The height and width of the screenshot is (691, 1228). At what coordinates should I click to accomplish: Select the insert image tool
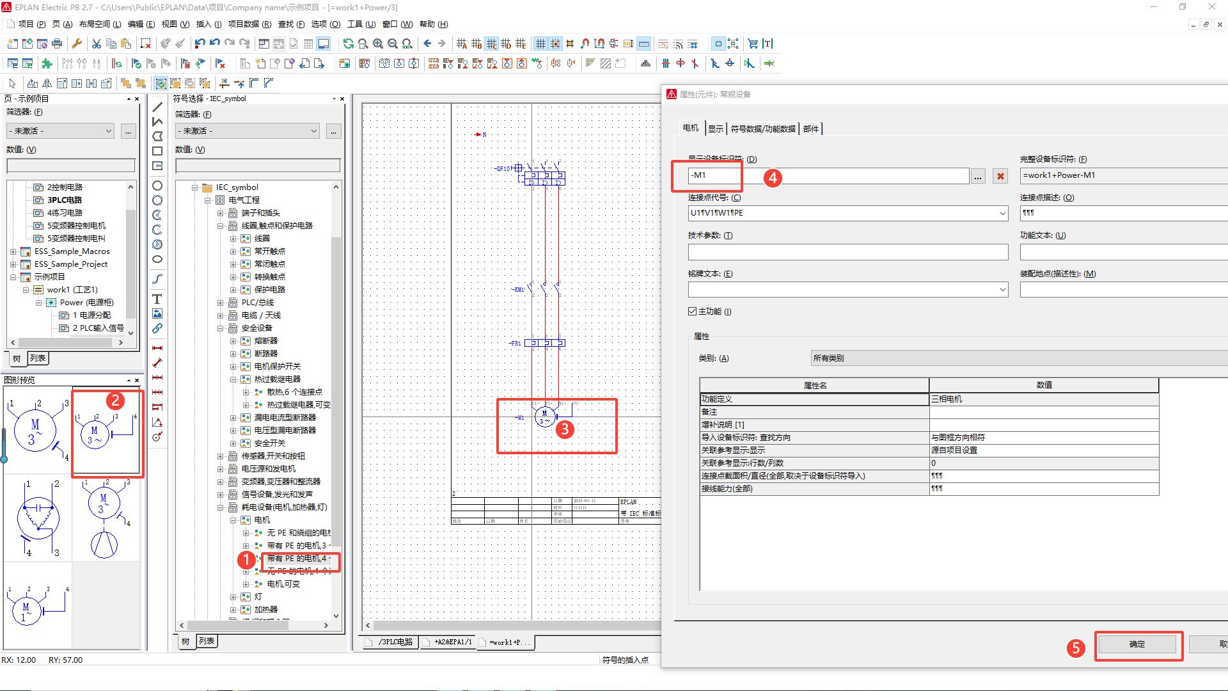tap(157, 314)
